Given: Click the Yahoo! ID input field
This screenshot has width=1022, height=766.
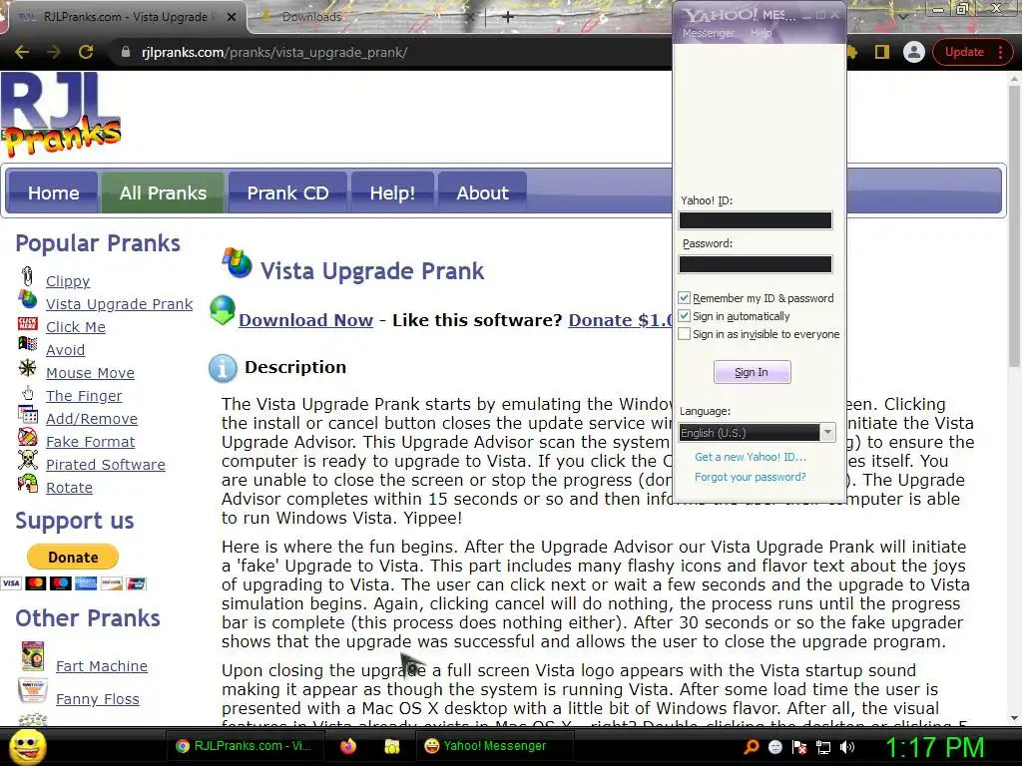Looking at the screenshot, I should (756, 220).
